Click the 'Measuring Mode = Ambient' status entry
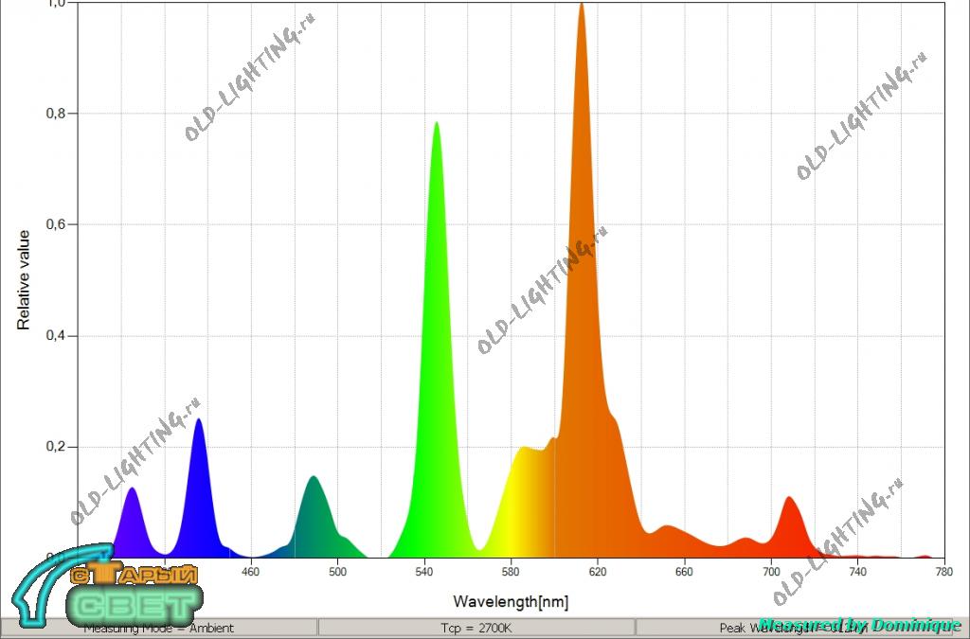This screenshot has height=639, width=970. point(159,628)
